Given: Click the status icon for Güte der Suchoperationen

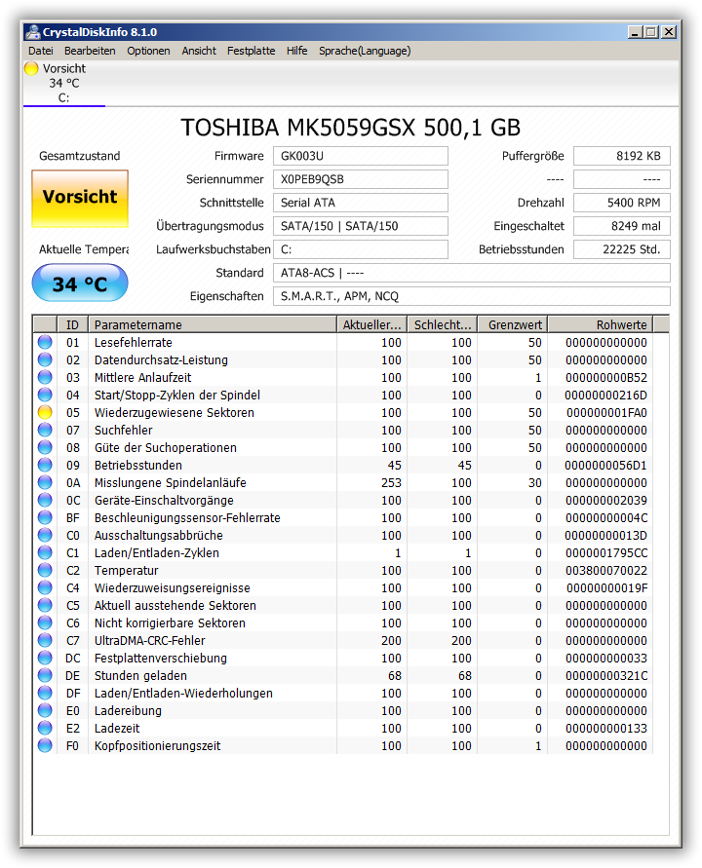Looking at the screenshot, I should pyautogui.click(x=45, y=447).
